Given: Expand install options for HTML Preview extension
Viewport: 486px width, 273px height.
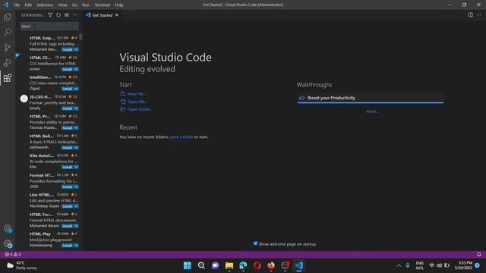Looking at the screenshot, I should point(76,128).
